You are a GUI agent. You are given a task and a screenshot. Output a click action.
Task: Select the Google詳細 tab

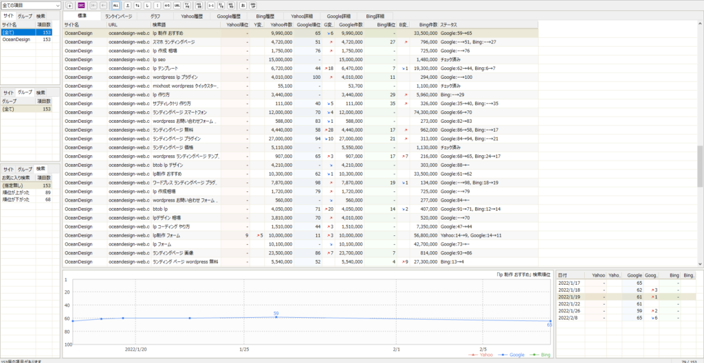point(338,16)
